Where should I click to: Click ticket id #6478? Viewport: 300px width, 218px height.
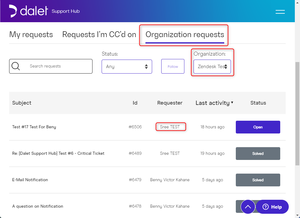coord(135,206)
